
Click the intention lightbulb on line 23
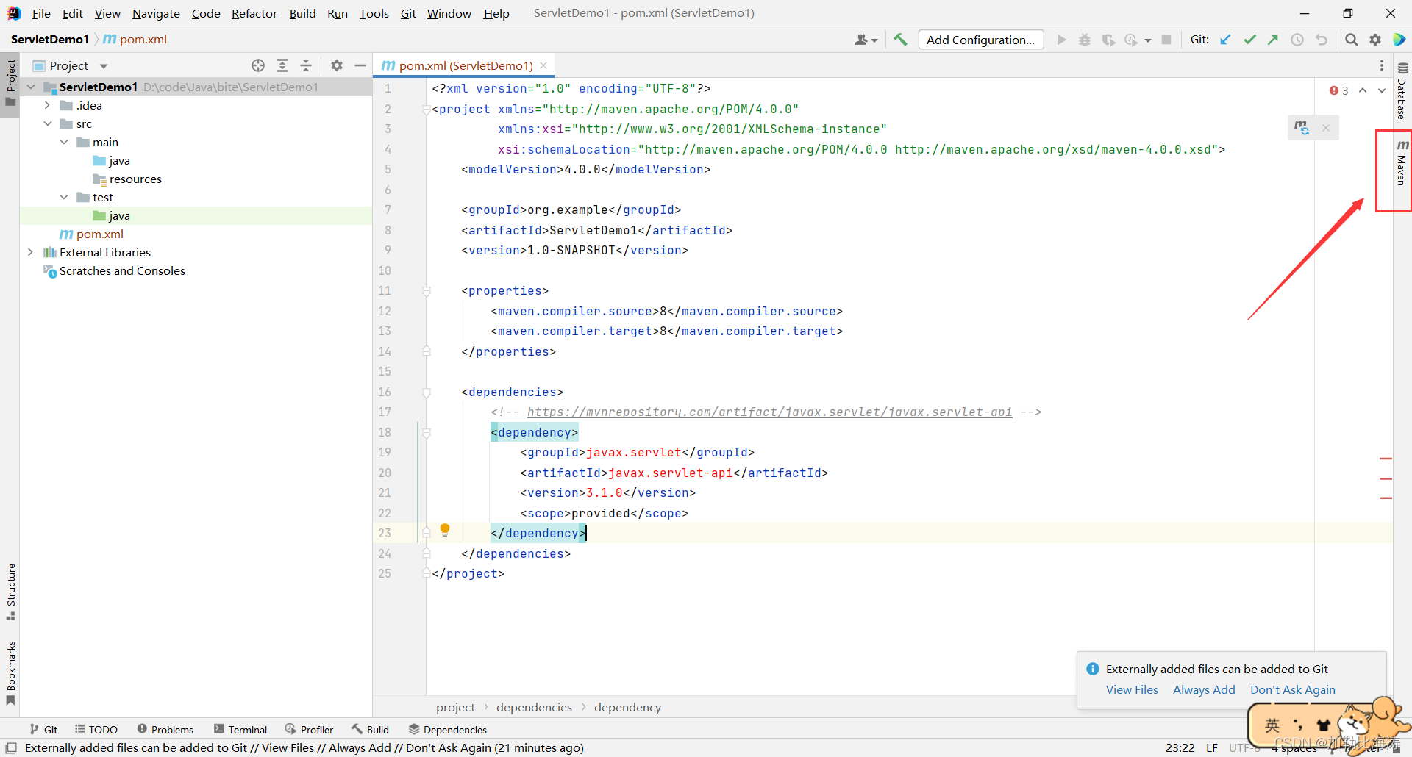(445, 530)
